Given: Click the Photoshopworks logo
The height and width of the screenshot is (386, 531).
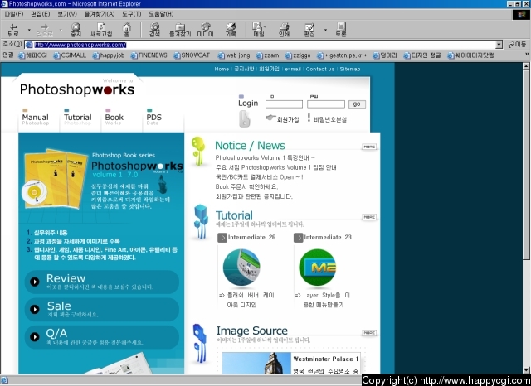Looking at the screenshot, I should pos(77,89).
